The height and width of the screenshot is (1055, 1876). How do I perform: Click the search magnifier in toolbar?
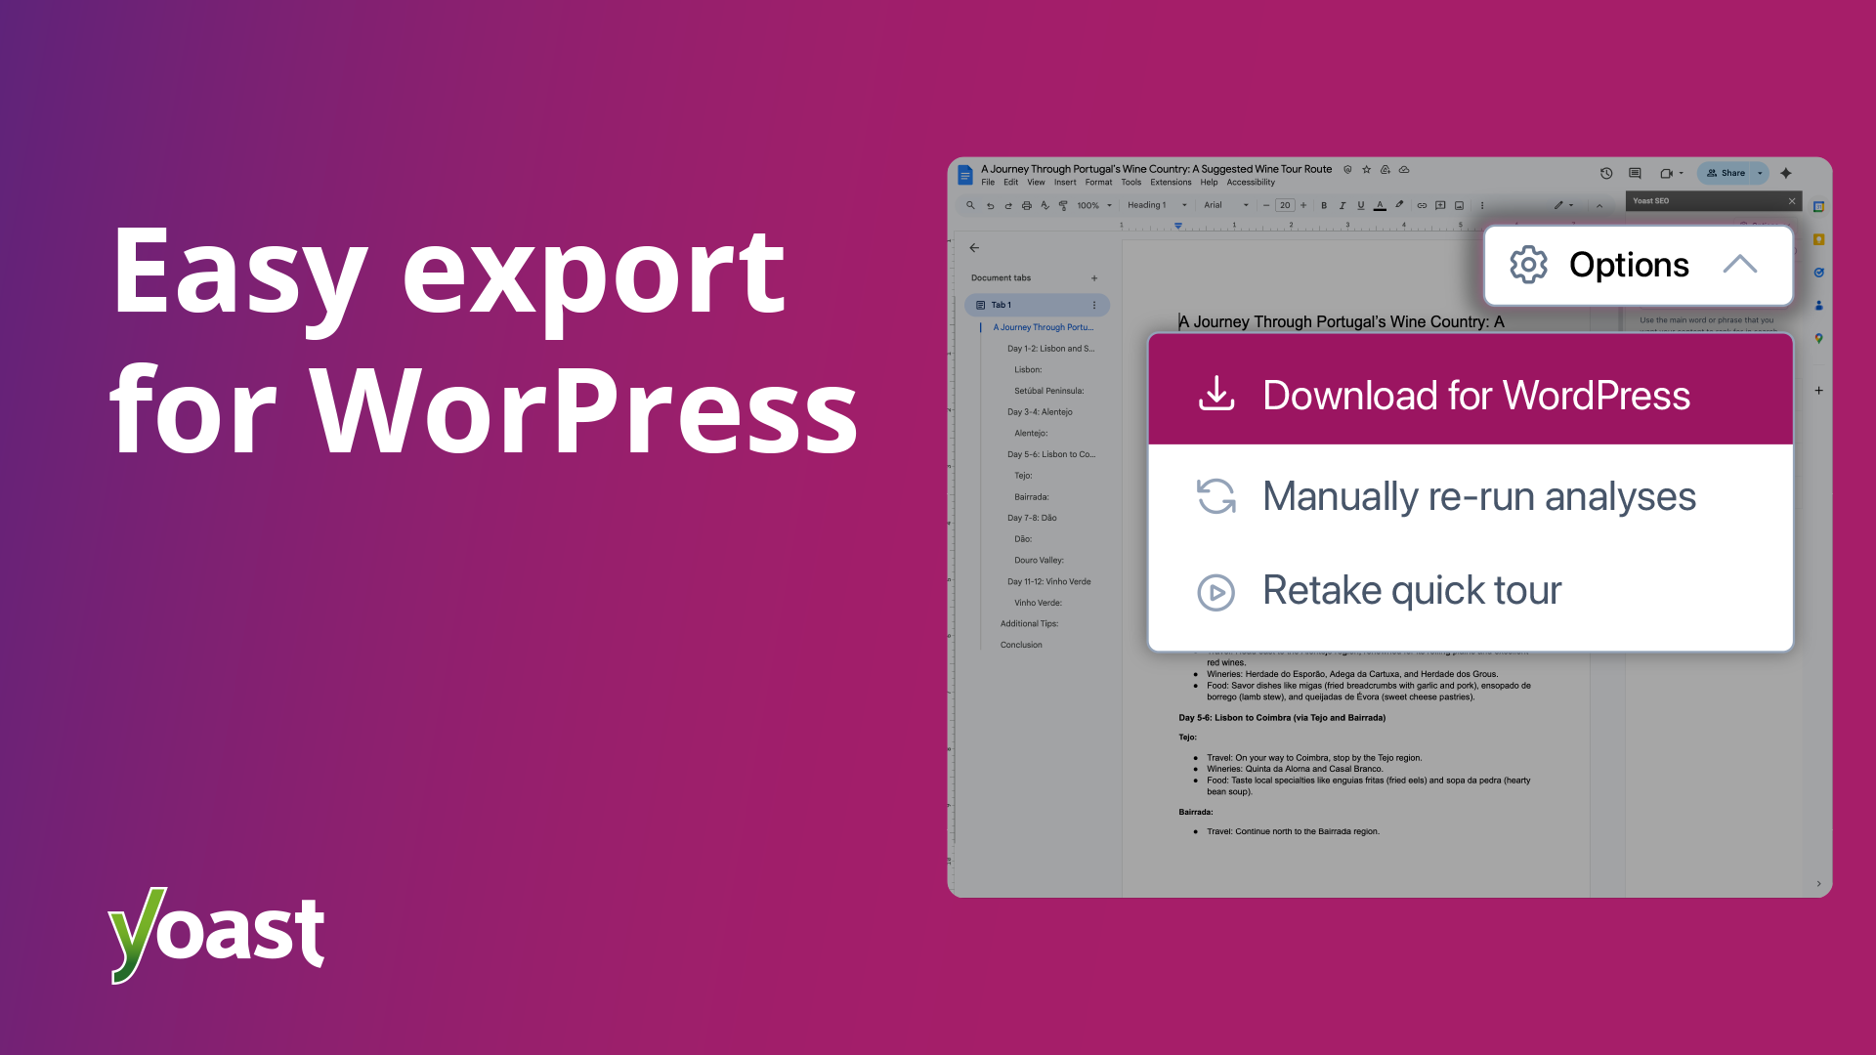970,205
